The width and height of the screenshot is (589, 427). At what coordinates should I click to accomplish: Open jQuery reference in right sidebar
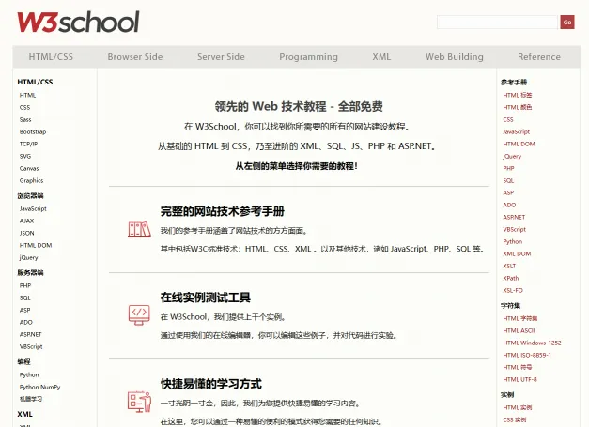(512, 156)
